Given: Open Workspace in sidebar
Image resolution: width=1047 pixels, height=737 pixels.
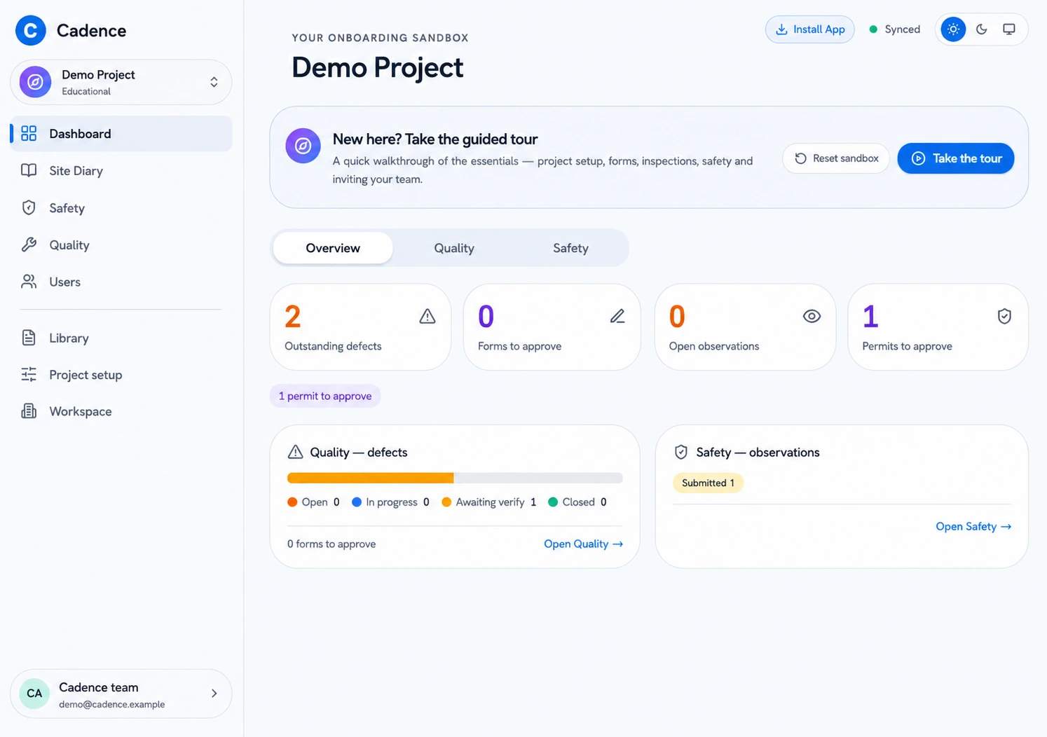Looking at the screenshot, I should pyautogui.click(x=121, y=411).
